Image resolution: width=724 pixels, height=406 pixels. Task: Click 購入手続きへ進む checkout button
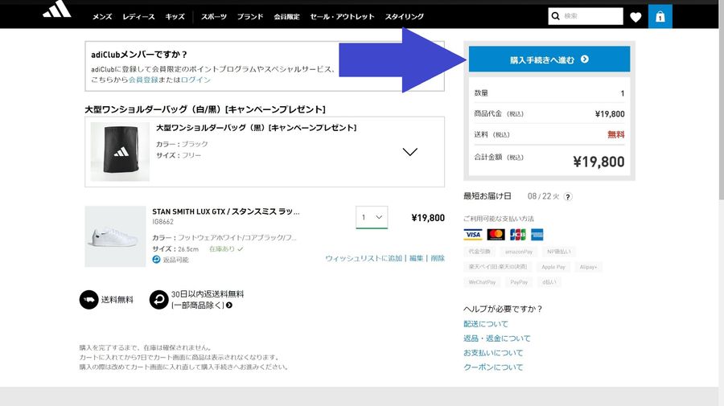(x=549, y=59)
